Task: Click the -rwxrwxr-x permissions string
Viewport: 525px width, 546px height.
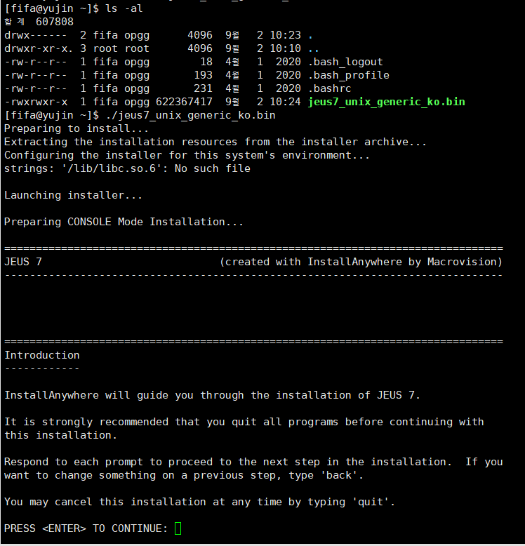Action: (36, 102)
